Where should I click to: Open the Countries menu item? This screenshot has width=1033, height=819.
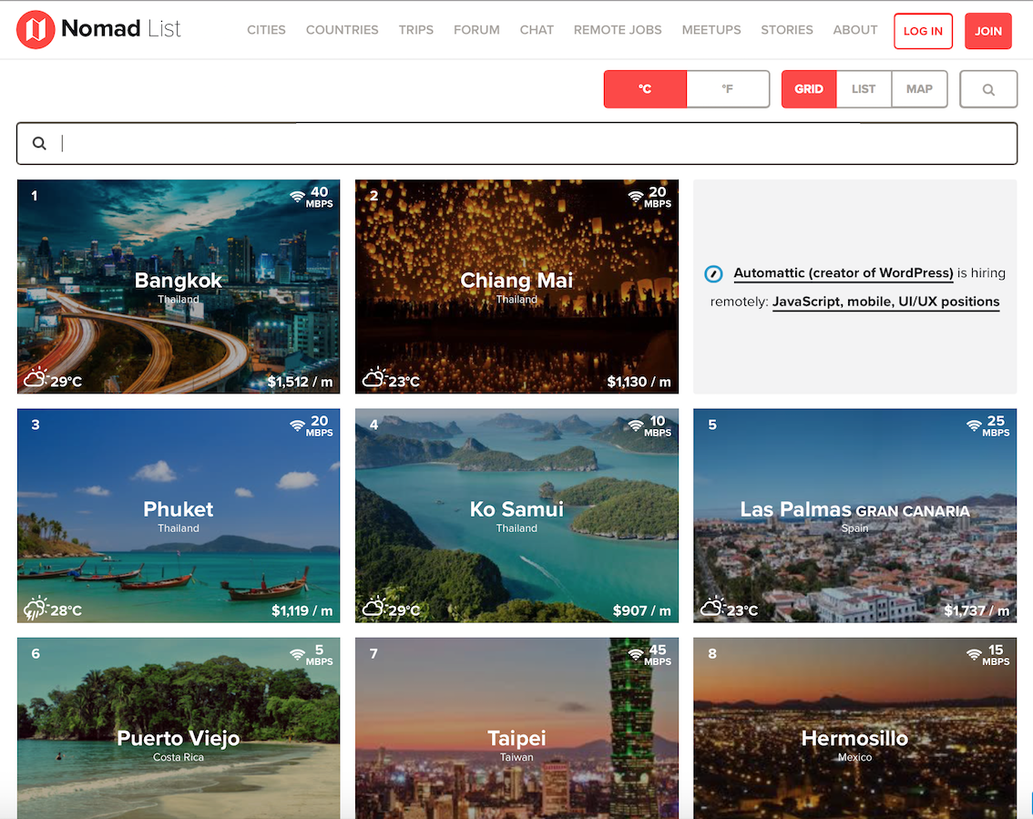342,30
